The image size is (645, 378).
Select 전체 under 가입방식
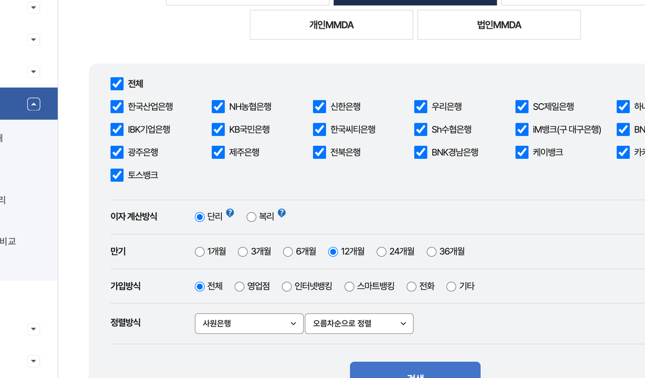199,287
